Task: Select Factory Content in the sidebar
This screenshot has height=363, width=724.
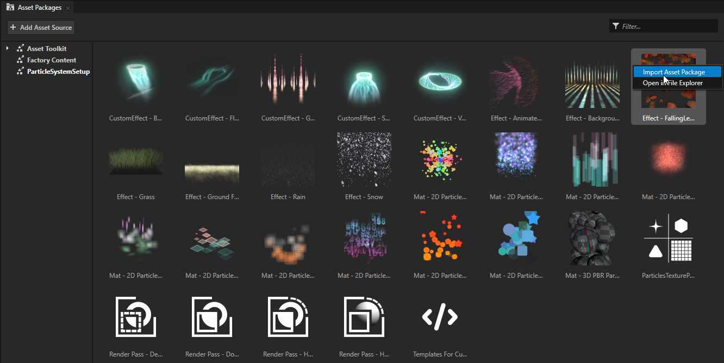Action: [x=53, y=60]
